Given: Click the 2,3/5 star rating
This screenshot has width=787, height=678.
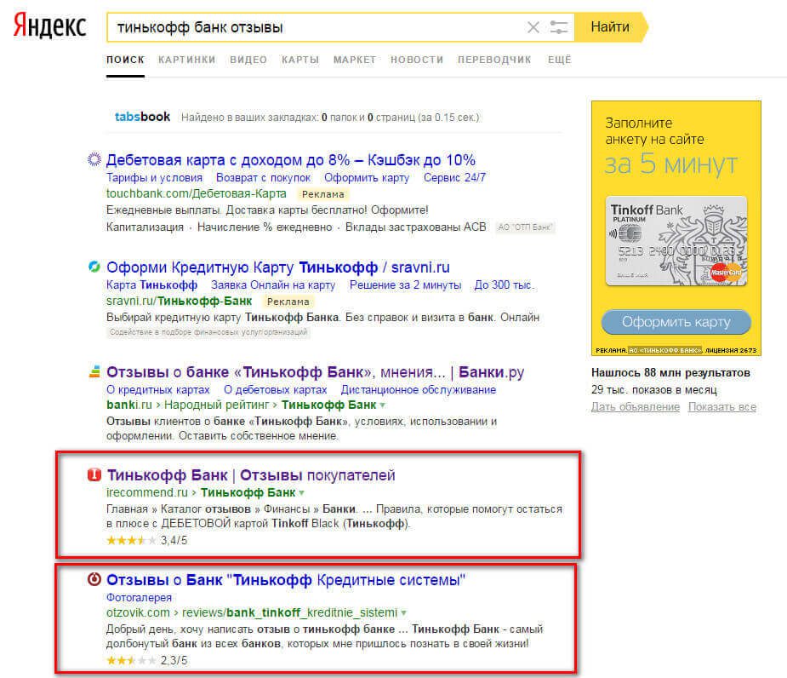Looking at the screenshot, I should pos(146,660).
